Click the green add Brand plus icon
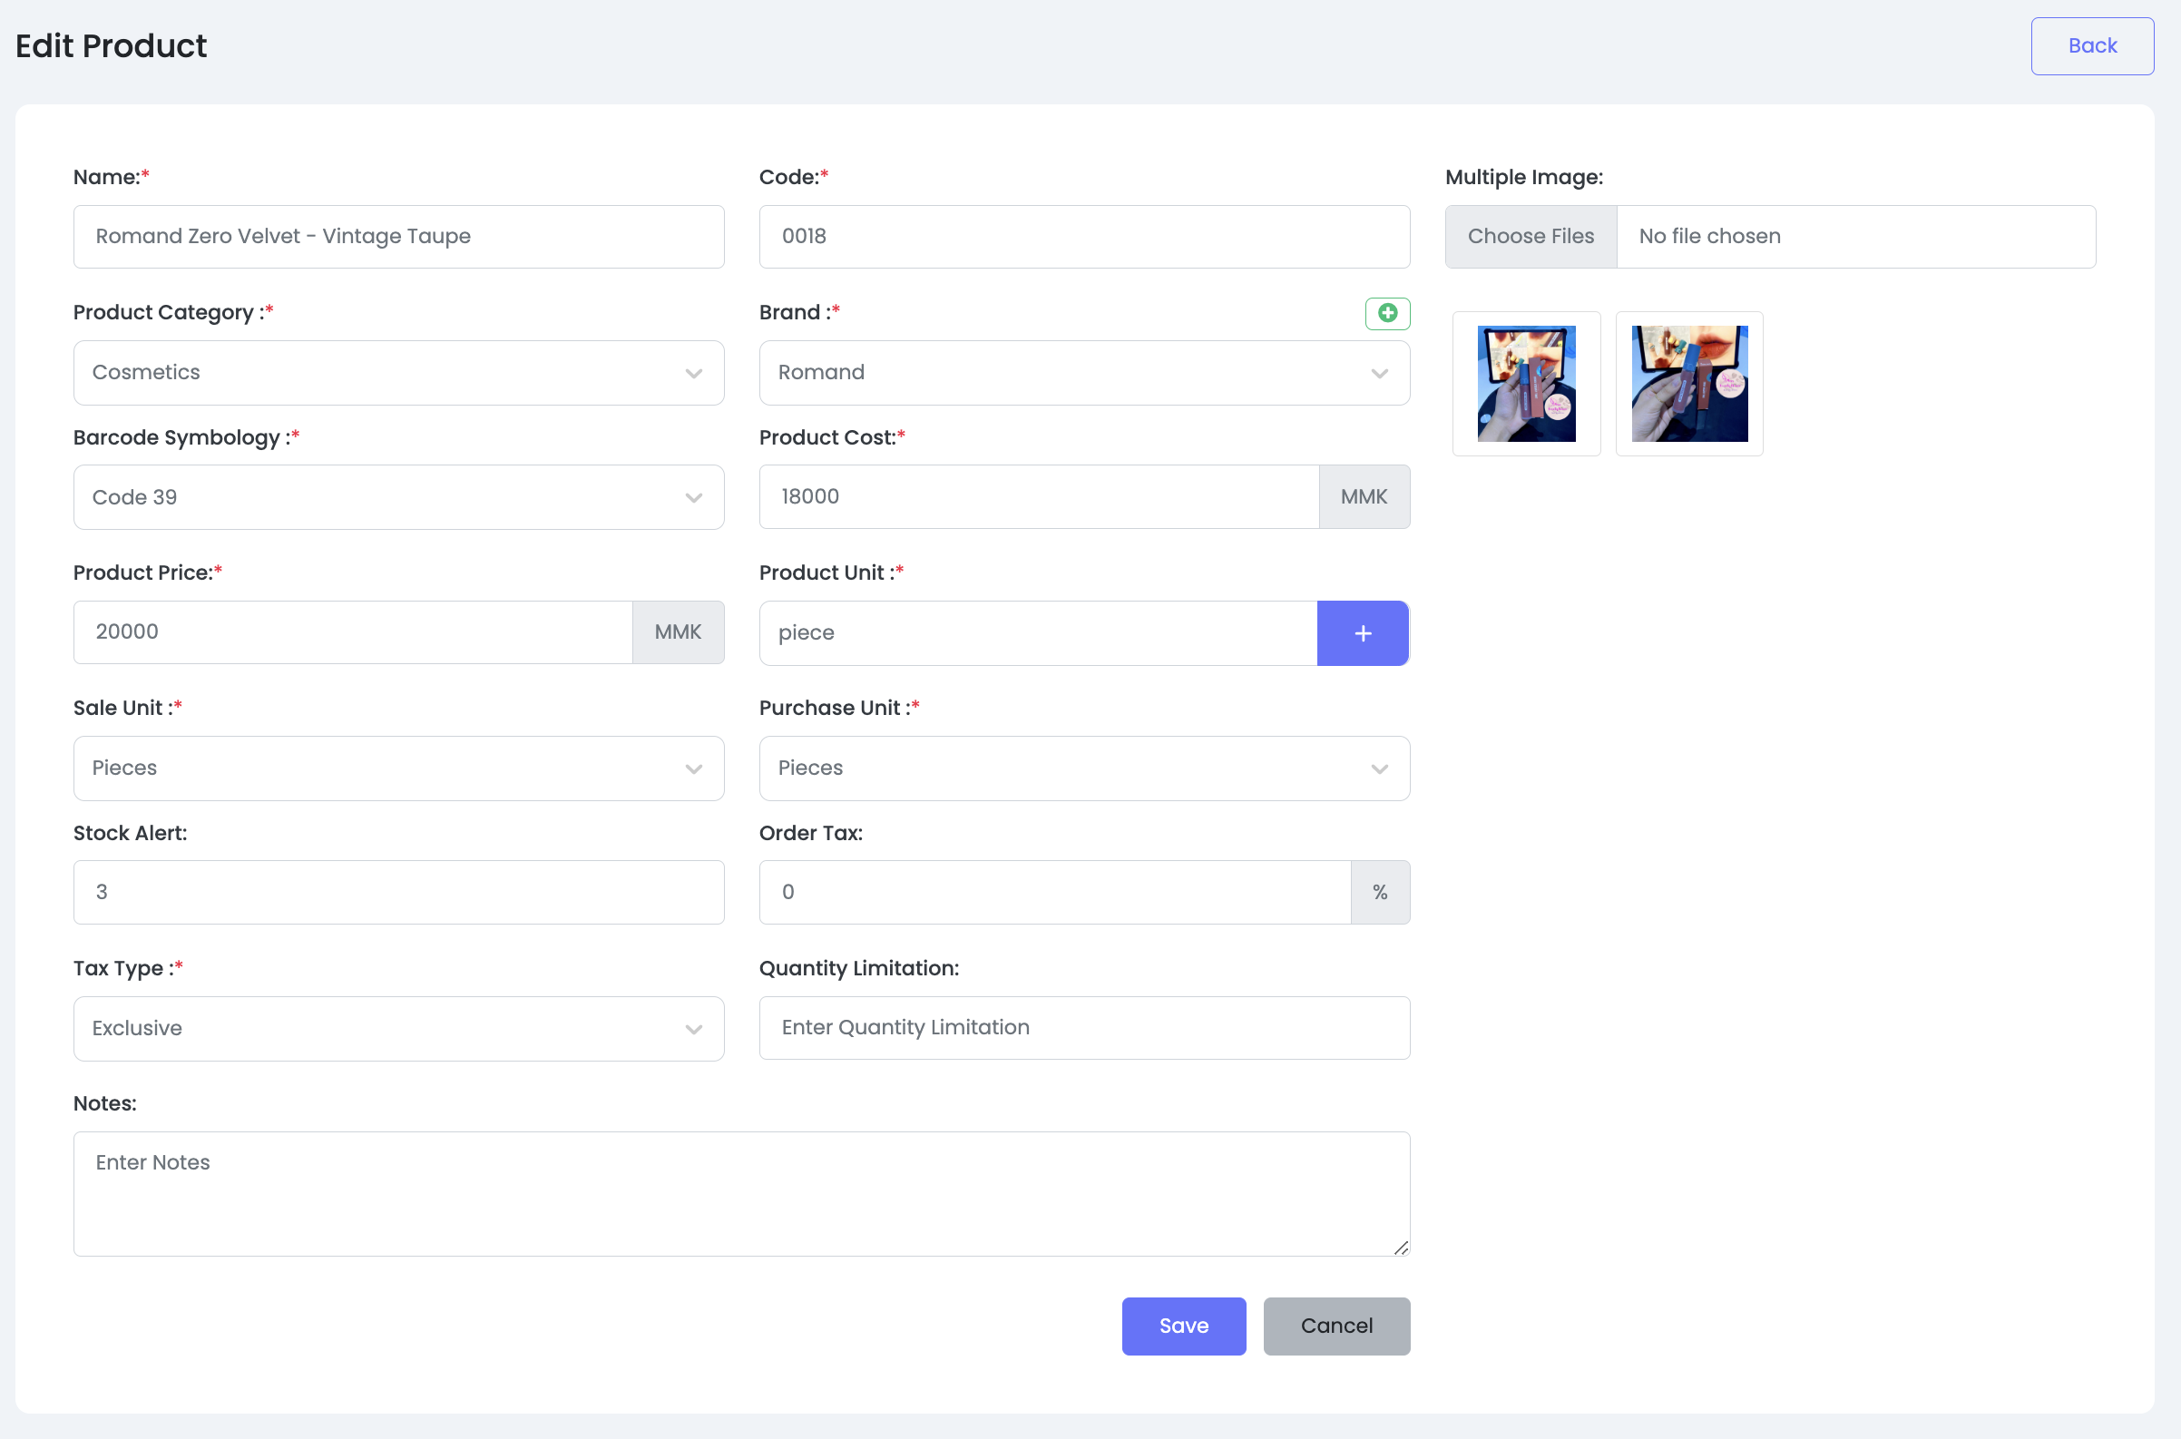The height and width of the screenshot is (1439, 2181). pos(1386,313)
